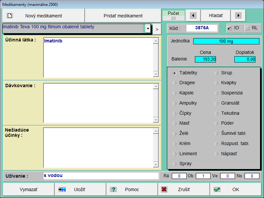Click scroll up arrow in Nežiadúce účinky box

point(156,131)
